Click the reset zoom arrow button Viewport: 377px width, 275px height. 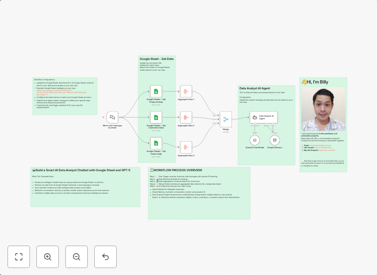(105, 257)
